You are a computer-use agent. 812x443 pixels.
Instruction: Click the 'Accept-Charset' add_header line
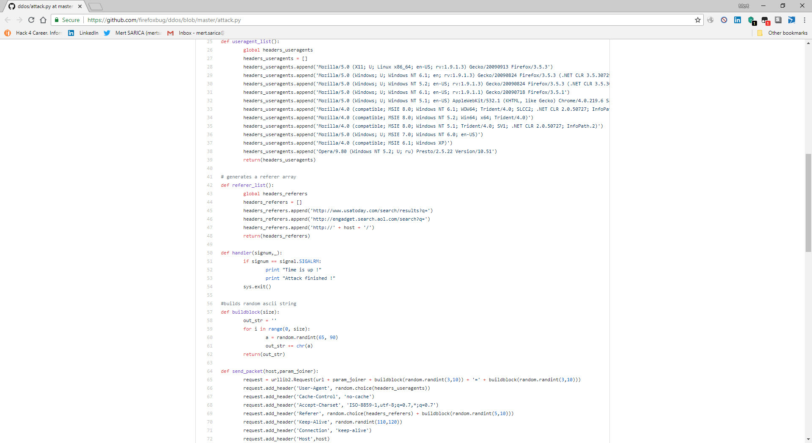[341, 405]
